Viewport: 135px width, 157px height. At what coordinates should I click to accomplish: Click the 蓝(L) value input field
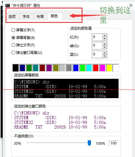pos(97,54)
